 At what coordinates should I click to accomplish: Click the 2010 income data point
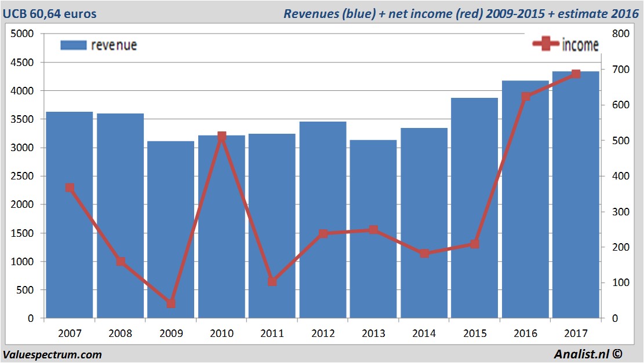click(222, 137)
